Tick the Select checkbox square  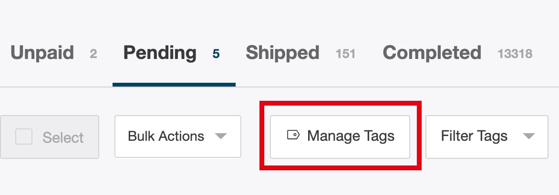coord(24,137)
